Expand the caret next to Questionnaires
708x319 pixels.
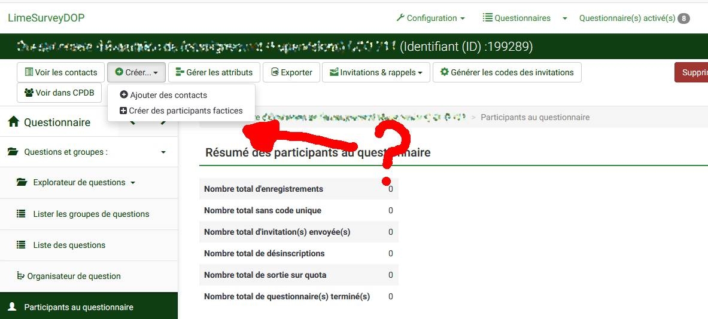click(564, 19)
